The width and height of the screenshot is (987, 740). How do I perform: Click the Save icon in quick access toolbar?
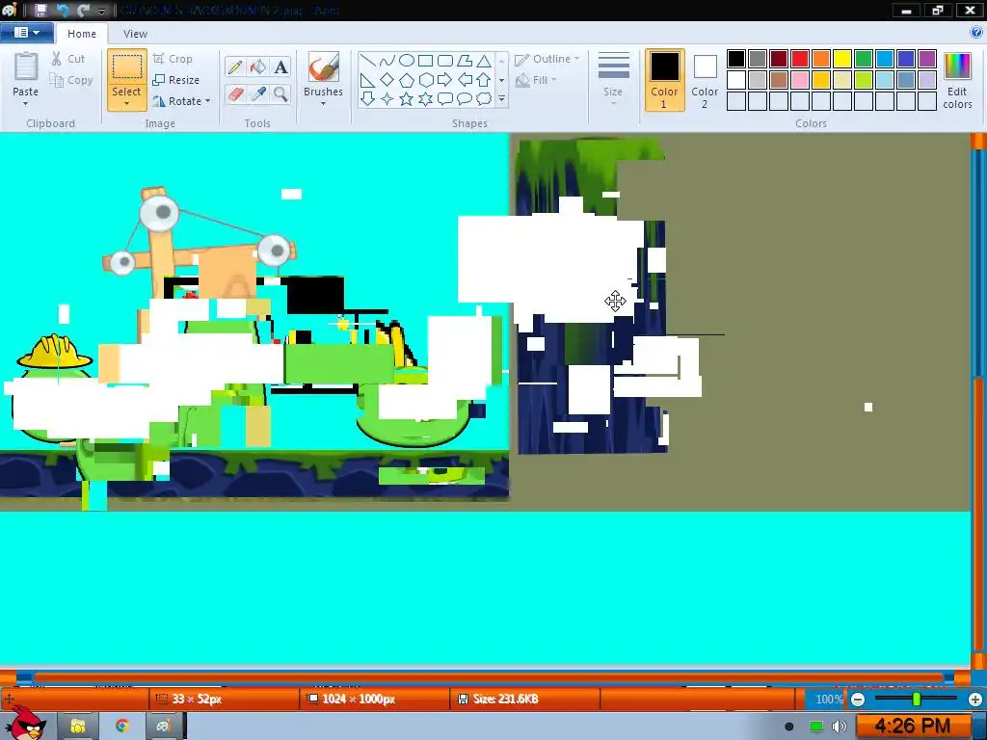40,10
